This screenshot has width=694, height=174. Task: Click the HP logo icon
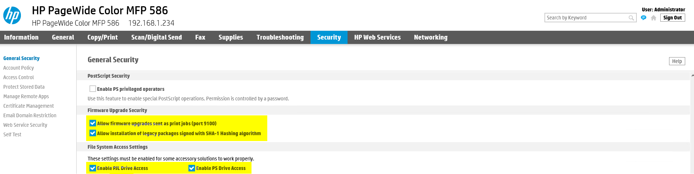[12, 16]
